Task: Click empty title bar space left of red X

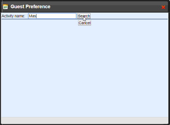Action: point(106,7)
